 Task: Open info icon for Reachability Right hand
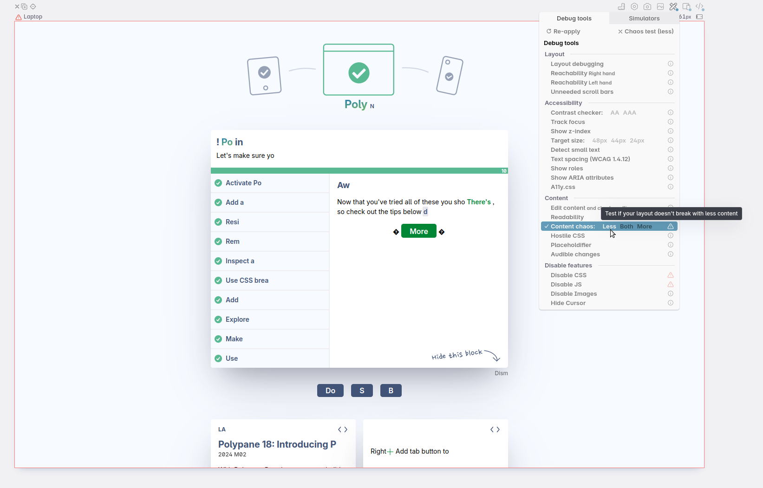pyautogui.click(x=671, y=73)
